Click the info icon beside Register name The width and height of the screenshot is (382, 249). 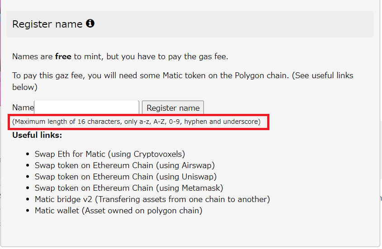[90, 23]
